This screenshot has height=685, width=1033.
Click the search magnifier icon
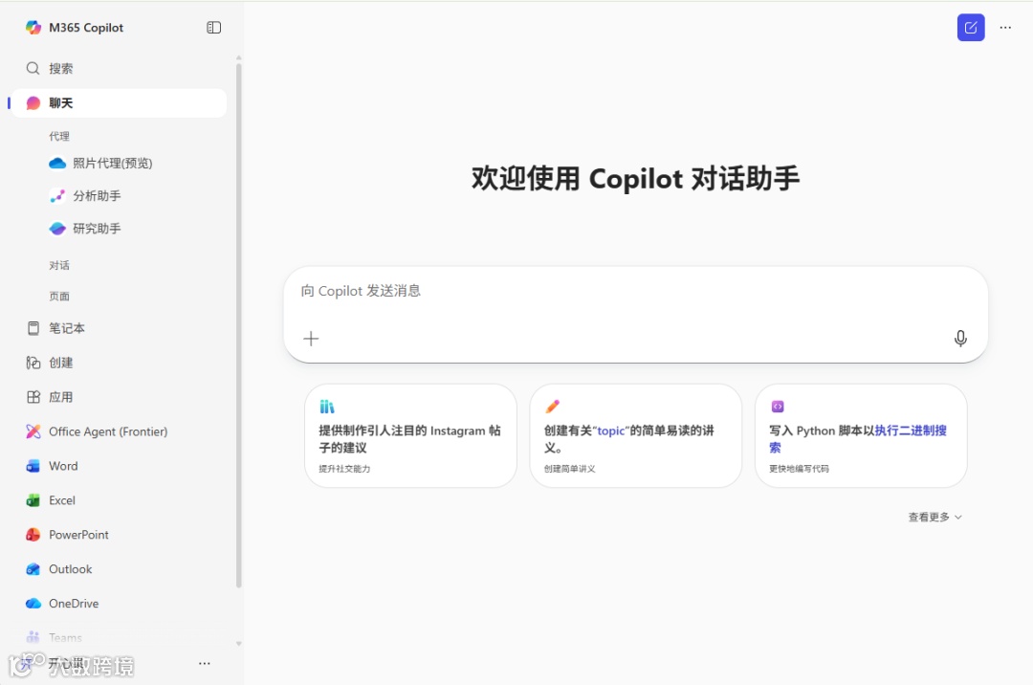tap(33, 69)
